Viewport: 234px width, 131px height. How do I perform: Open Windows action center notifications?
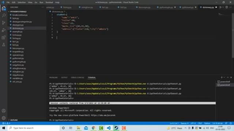point(229,128)
